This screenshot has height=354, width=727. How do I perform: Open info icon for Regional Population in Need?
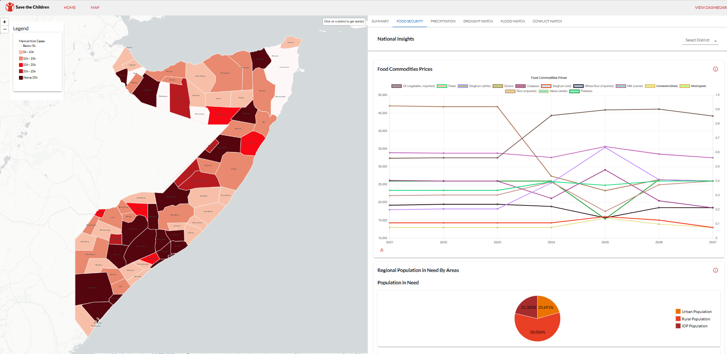point(715,270)
